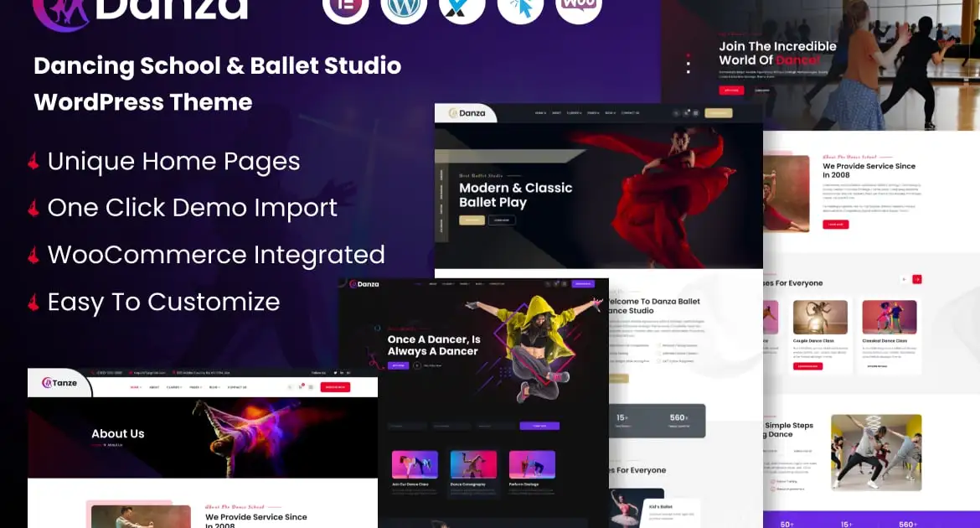
Task: Open Dance Coreography thumbnail
Action: pos(473,465)
